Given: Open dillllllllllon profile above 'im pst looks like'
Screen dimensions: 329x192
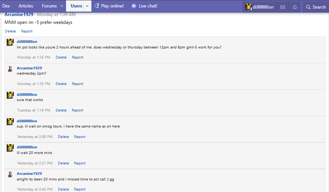Looking at the screenshot, I should pos(27,41).
